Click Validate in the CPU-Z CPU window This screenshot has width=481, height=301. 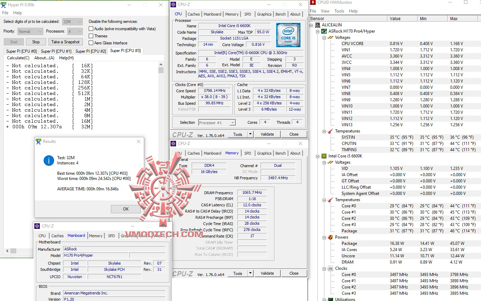267,134
